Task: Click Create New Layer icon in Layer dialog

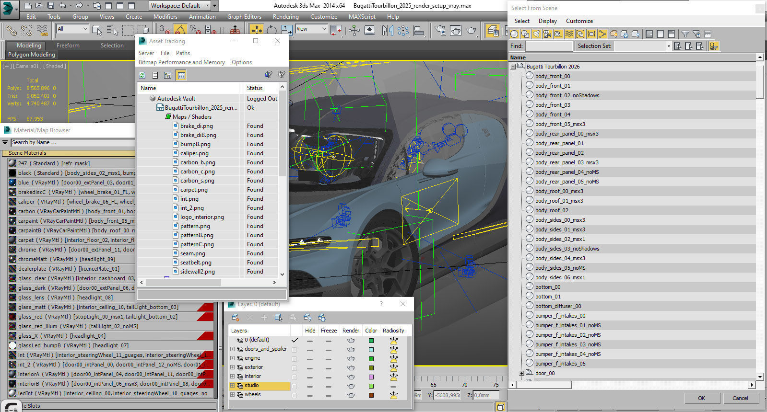Action: (x=236, y=318)
